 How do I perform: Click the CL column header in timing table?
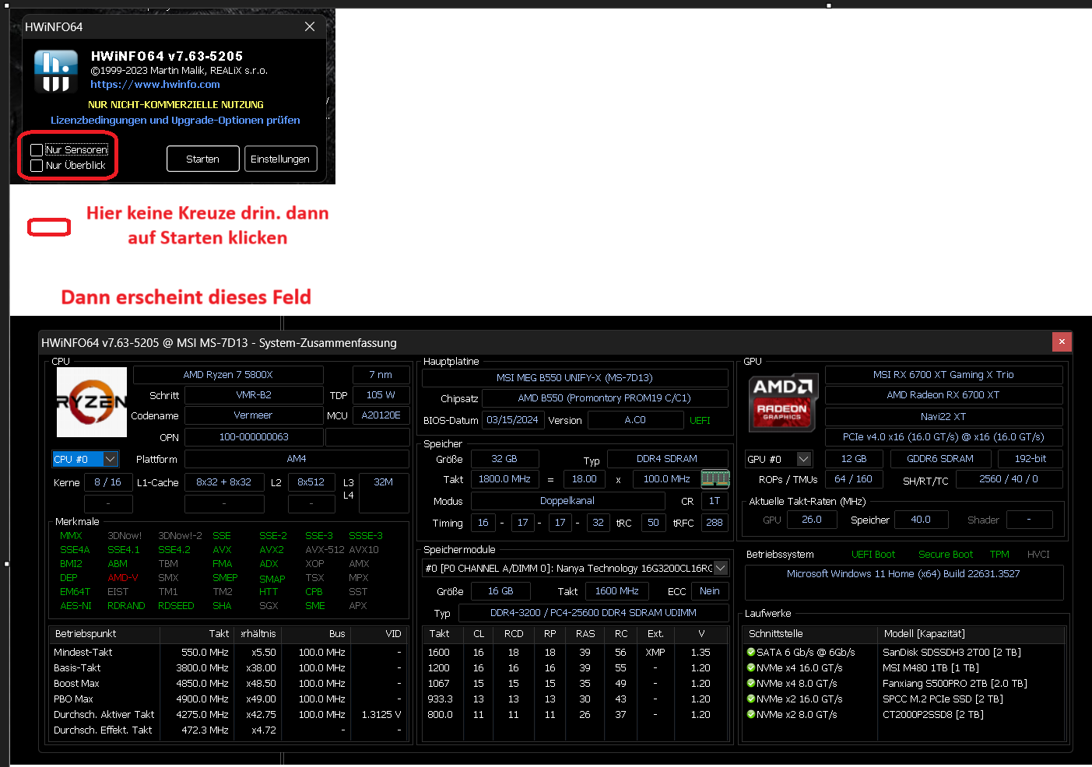tap(479, 634)
